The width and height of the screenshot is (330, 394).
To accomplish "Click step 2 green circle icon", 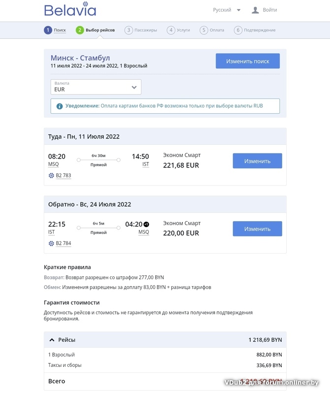I will pos(80,30).
